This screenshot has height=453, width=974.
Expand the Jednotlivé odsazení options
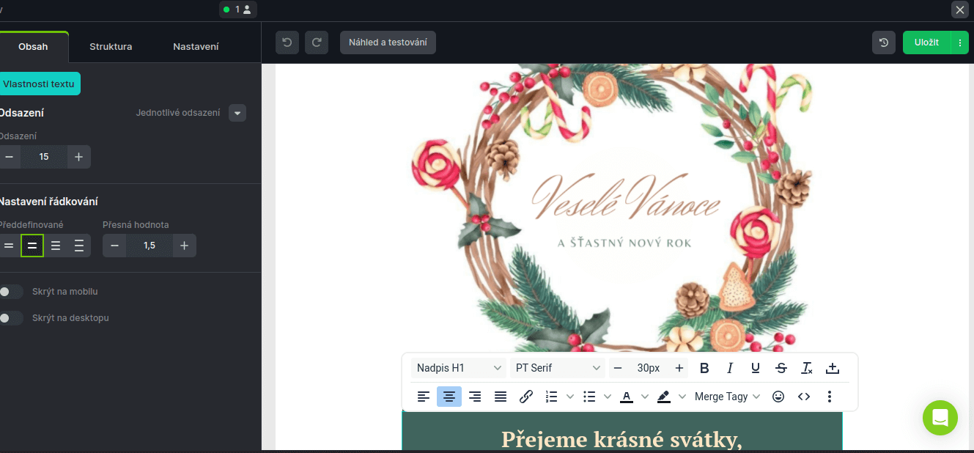237,113
